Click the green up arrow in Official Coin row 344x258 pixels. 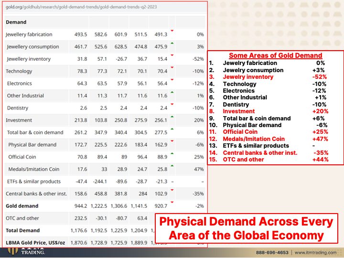172,153
